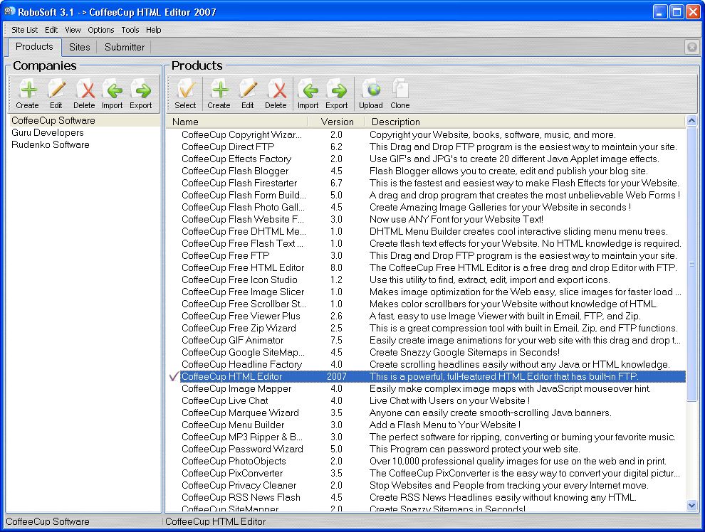Select Guru Developers in the company list
This screenshot has height=532, width=705.
47,132
